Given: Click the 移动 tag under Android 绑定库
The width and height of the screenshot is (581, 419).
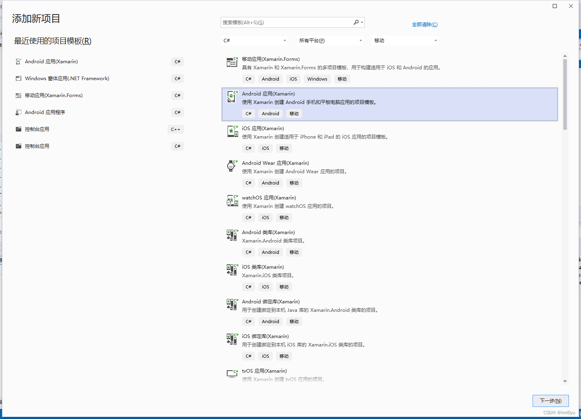Looking at the screenshot, I should point(294,322).
